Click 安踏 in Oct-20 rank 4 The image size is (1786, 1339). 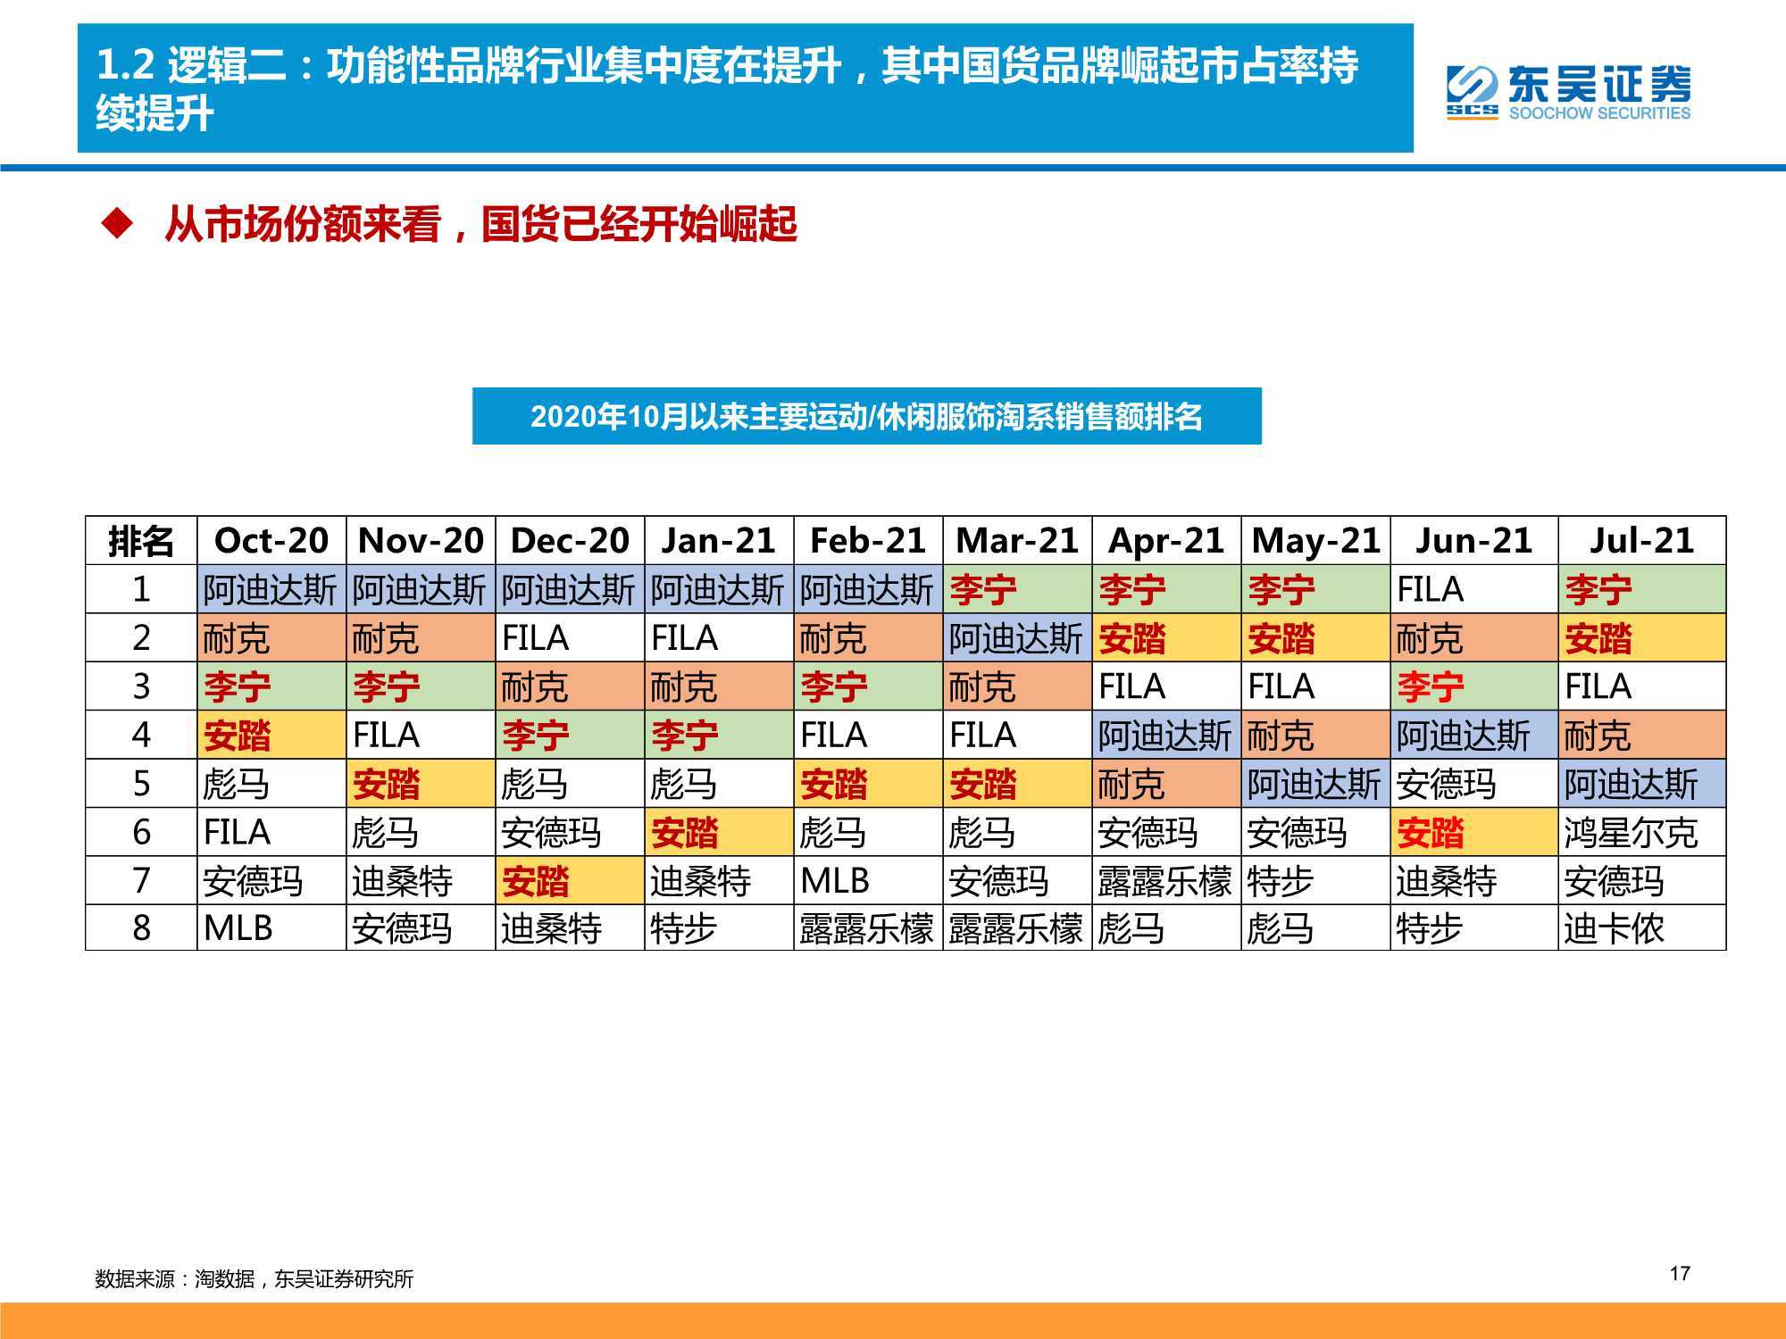tap(271, 735)
